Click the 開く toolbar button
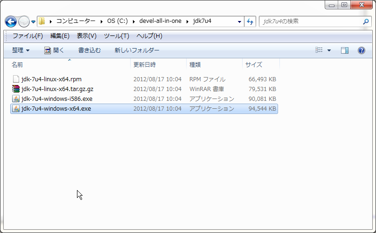Image resolution: width=376 pixels, height=233 pixels. click(54, 50)
